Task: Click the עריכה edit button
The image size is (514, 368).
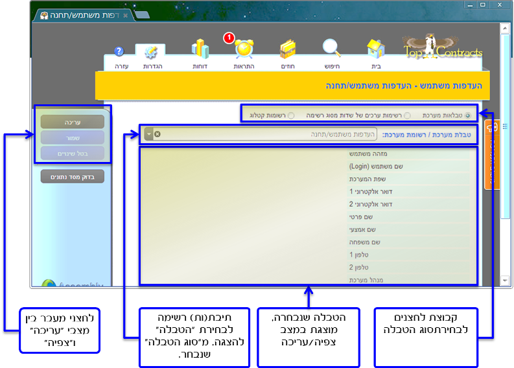Action: [x=73, y=122]
